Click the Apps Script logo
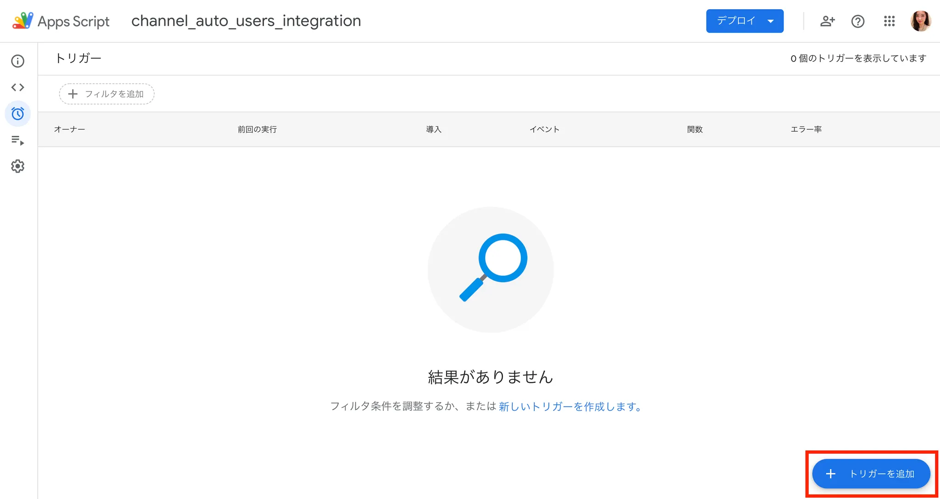The width and height of the screenshot is (940, 499). (23, 21)
